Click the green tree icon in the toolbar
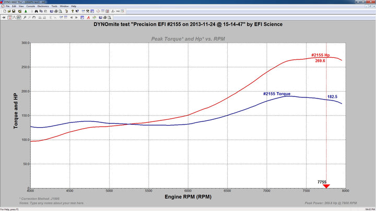 (26, 11)
